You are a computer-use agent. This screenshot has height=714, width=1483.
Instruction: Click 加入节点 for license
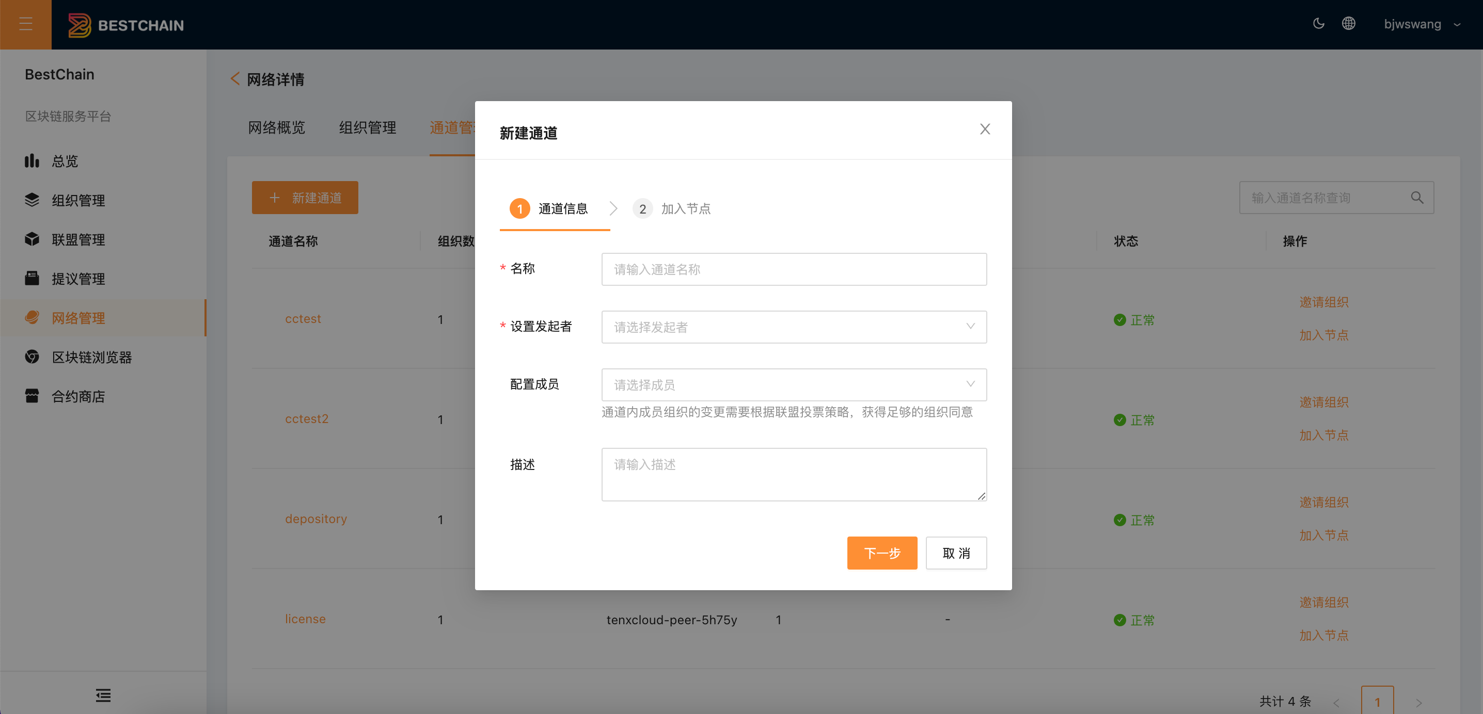1323,635
